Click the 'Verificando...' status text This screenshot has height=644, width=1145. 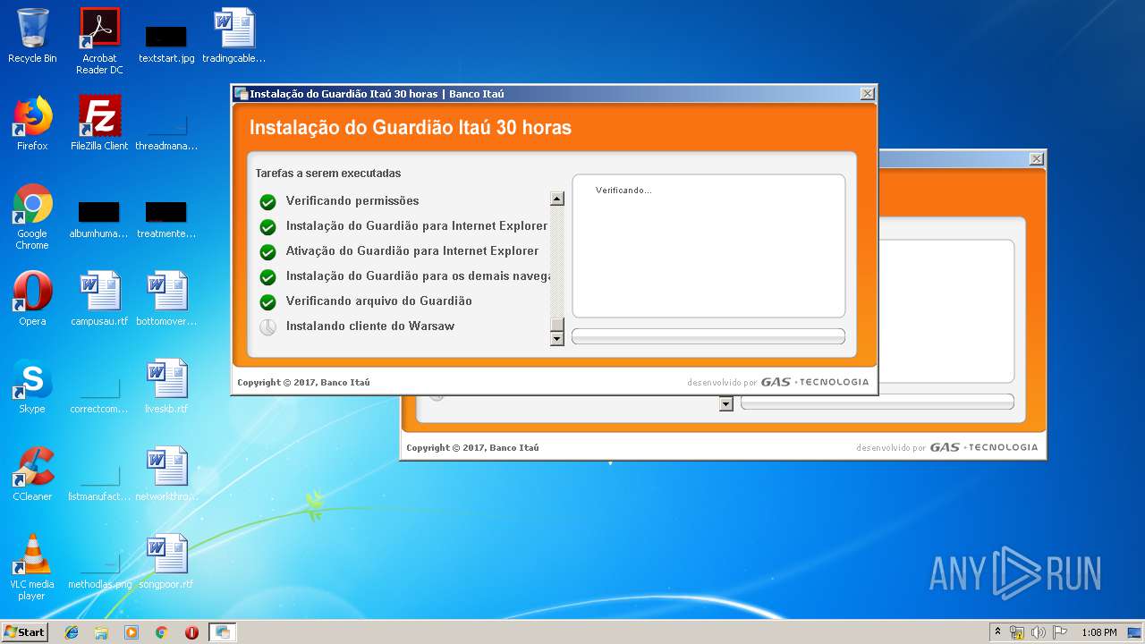(x=623, y=191)
